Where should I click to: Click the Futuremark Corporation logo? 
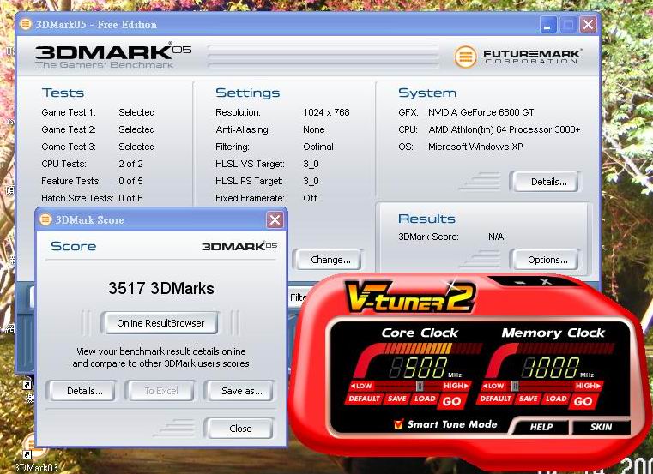coord(517,57)
